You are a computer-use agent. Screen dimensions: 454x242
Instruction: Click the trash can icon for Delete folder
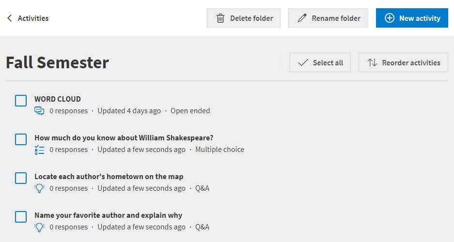220,18
